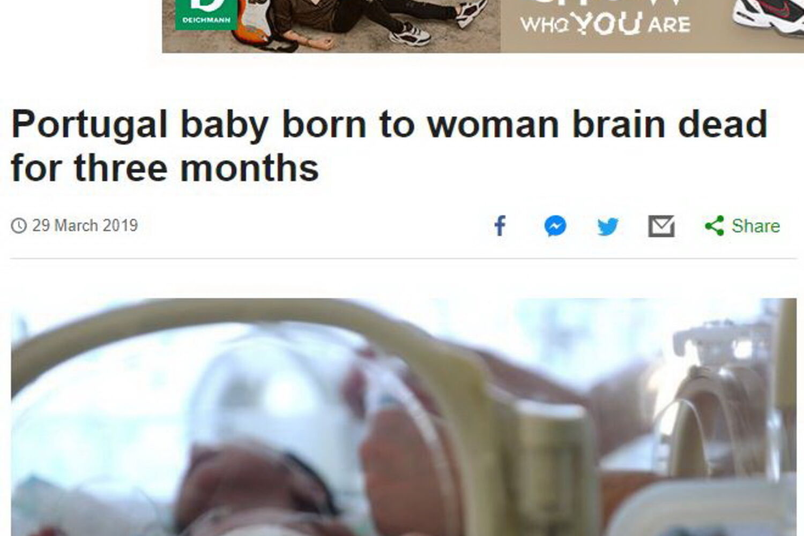Click the Share text label
804x536 pixels.
click(x=756, y=226)
